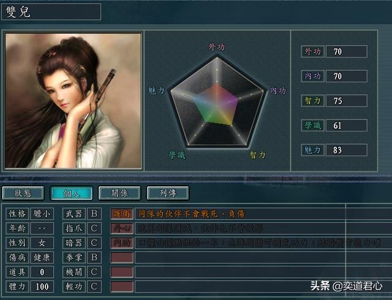
Task: Click the 魅力 tag in the stat list
Action: point(312,150)
